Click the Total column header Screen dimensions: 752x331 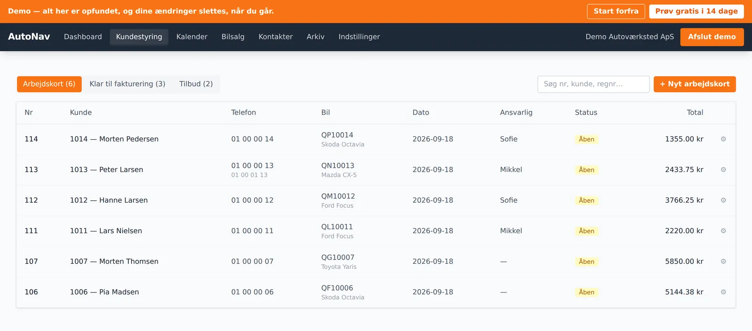coord(695,112)
